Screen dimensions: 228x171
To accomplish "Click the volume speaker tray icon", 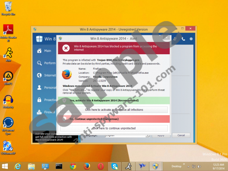I will pos(199,167).
